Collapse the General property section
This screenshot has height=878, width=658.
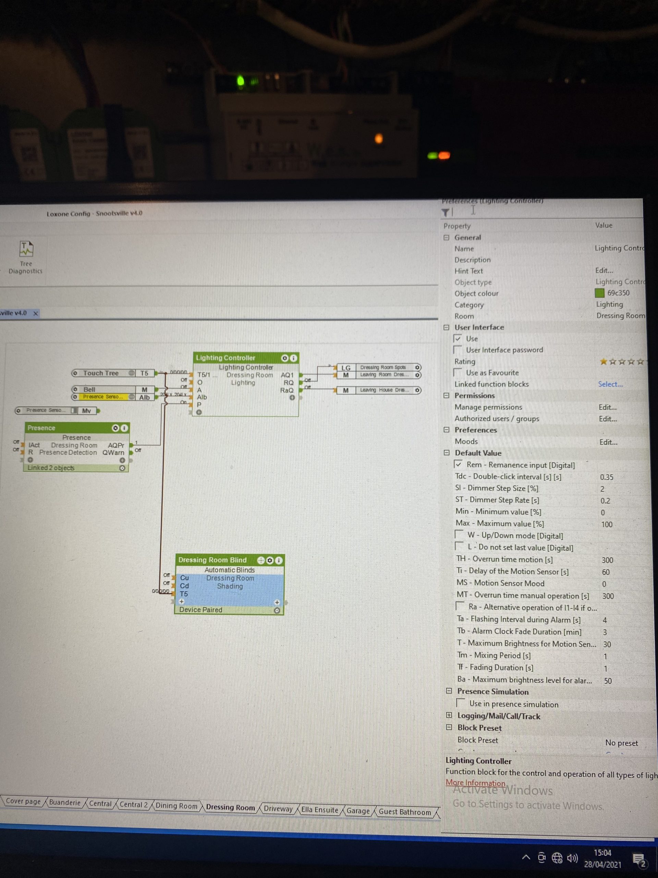[x=446, y=237]
